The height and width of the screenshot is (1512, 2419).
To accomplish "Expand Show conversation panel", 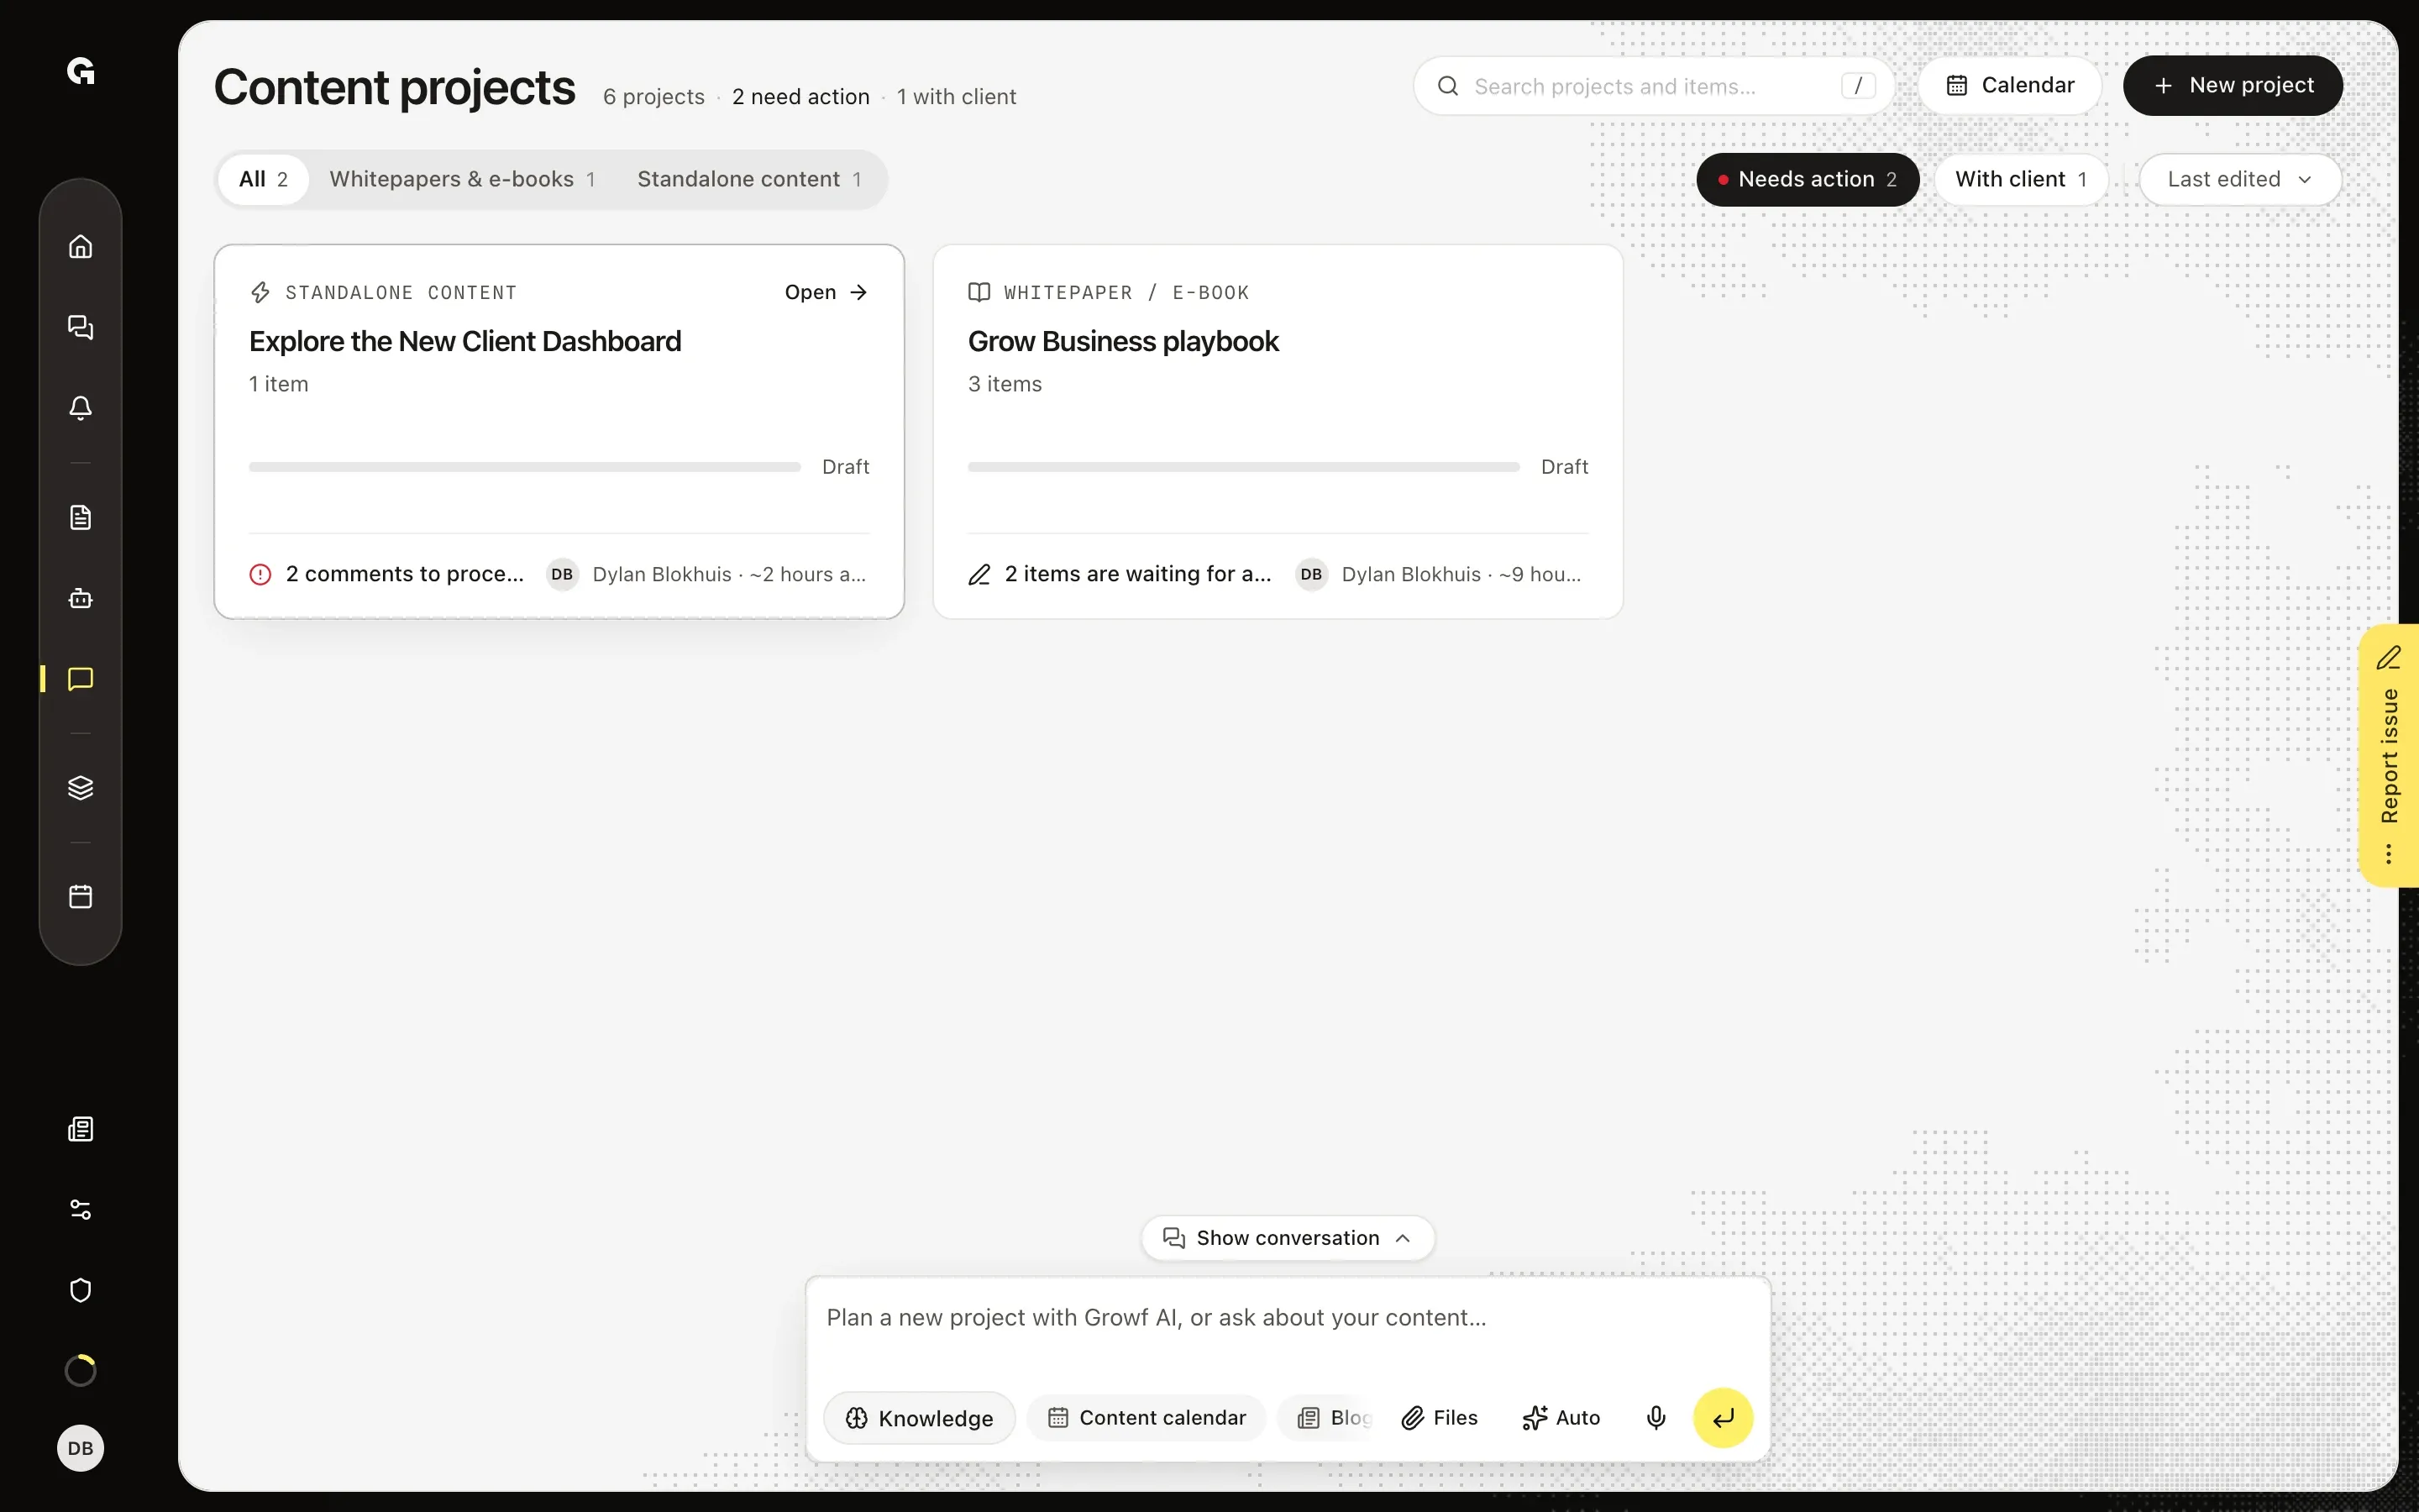I will pyautogui.click(x=1288, y=1238).
